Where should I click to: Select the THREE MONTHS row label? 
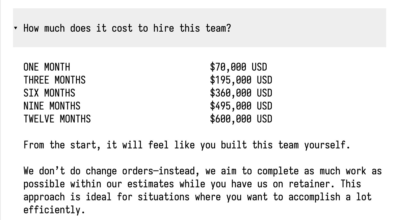[55, 80]
